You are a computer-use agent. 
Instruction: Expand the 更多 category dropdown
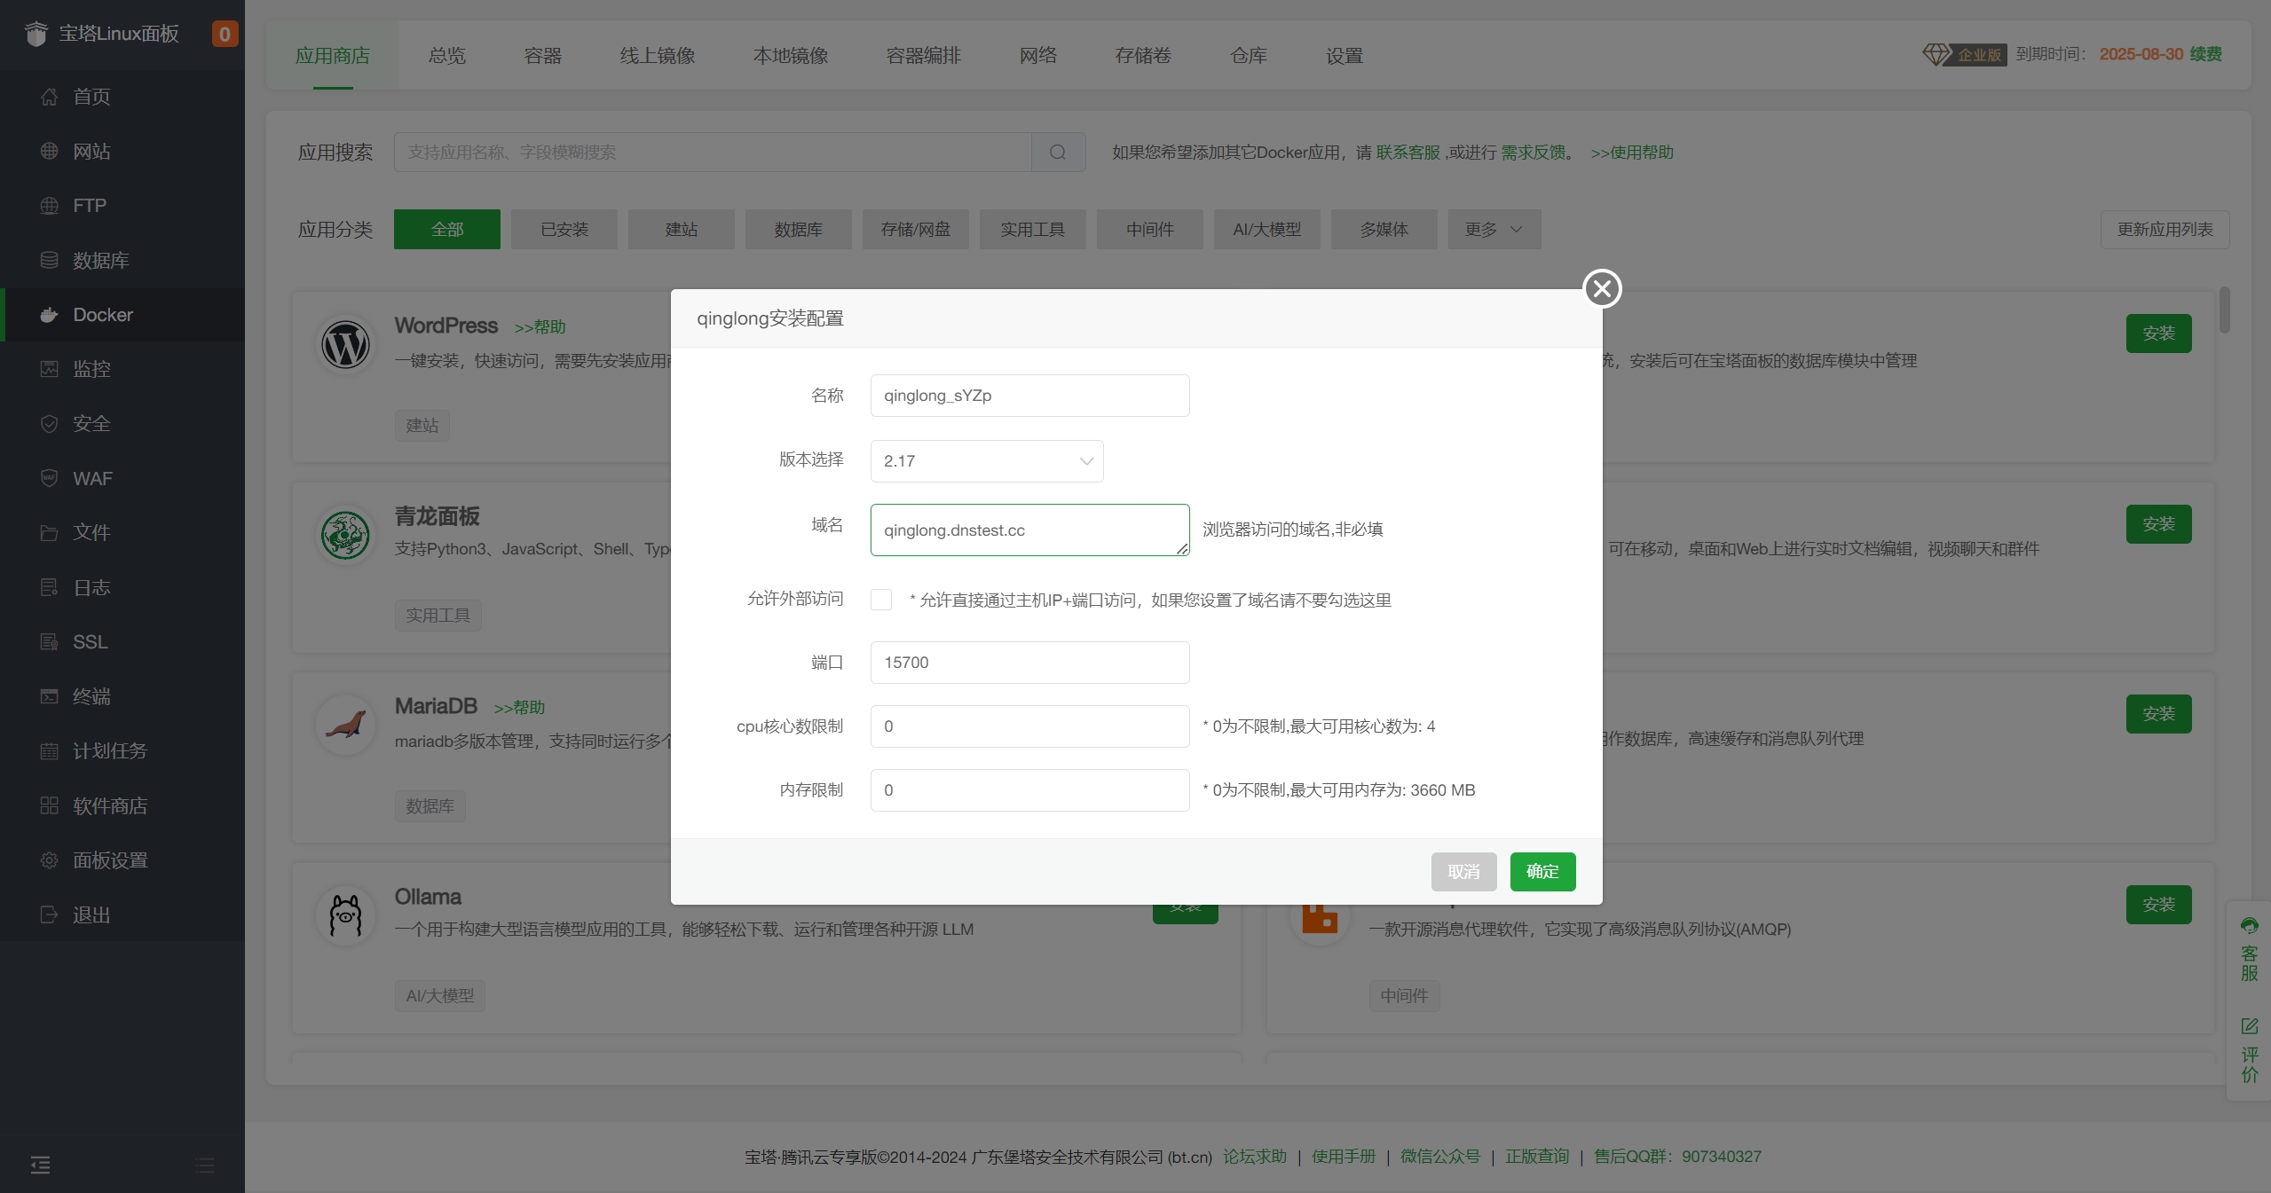1494,230
